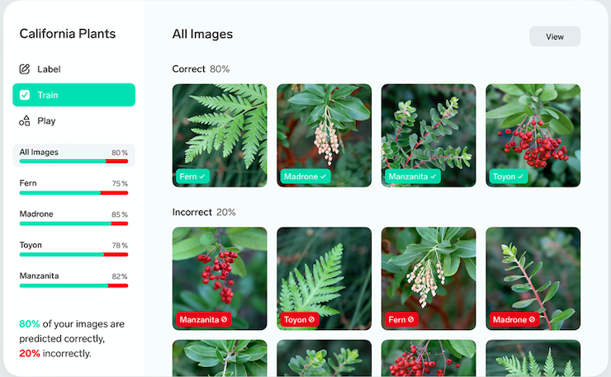
Task: Select the Madrone 85% category
Action: (74, 218)
